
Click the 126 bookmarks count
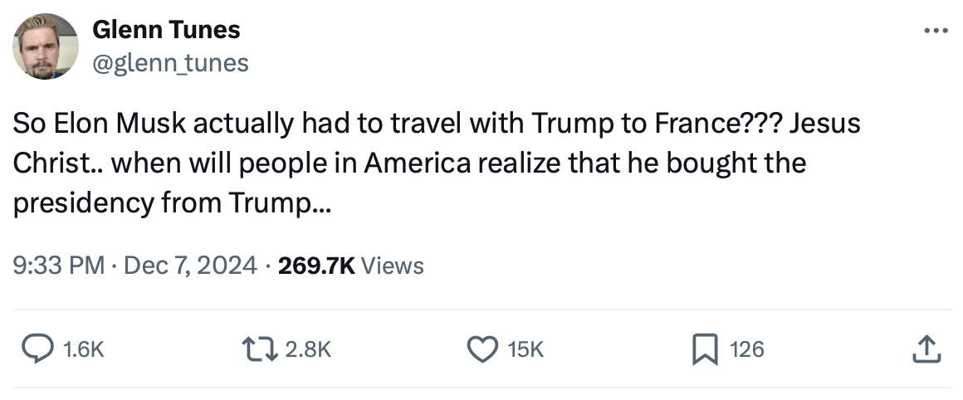pyautogui.click(x=746, y=350)
